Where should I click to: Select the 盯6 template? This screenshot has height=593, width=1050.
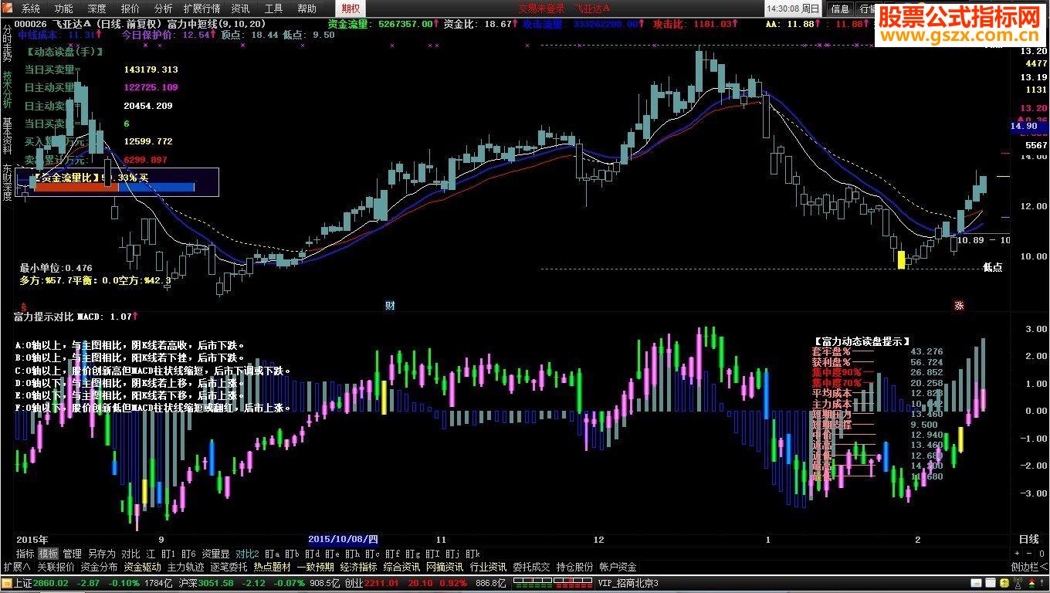point(188,554)
